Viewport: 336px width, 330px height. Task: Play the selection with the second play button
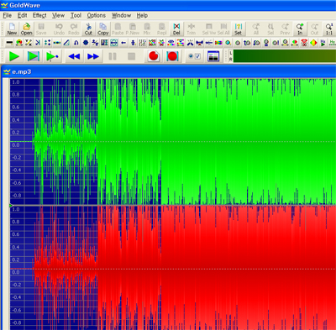(34, 56)
